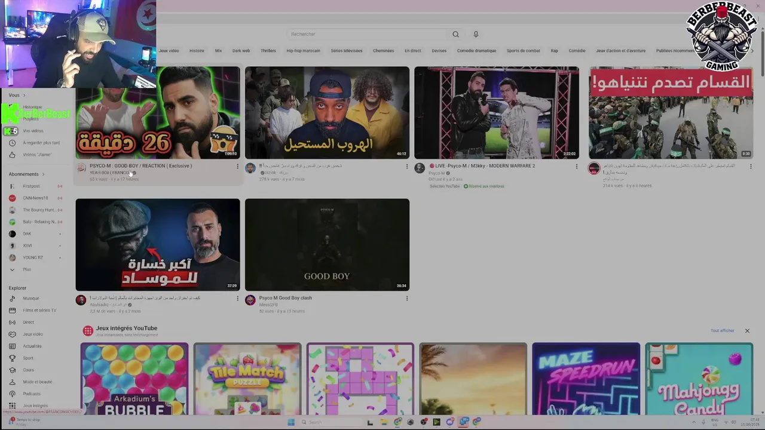The width and height of the screenshot is (765, 430).
Task: Select the Hip-hop marocain filter chip
Action: point(303,51)
